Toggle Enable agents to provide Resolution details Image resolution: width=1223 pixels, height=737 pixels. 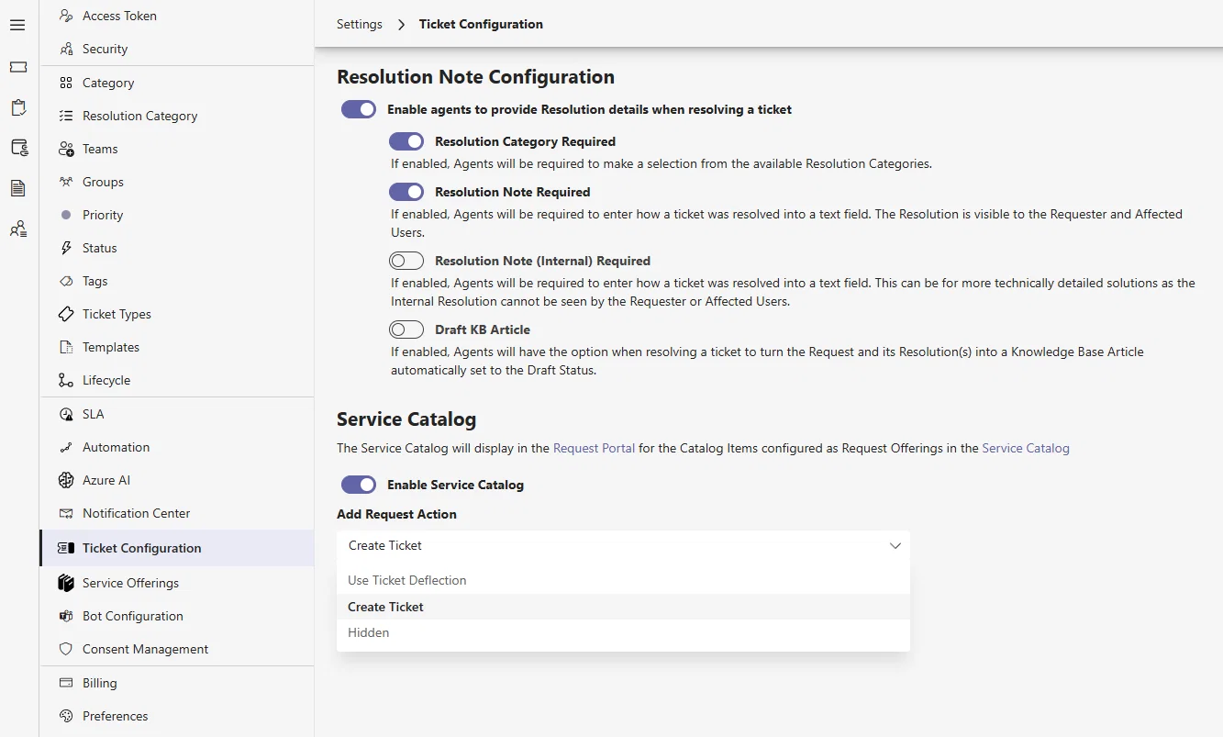(x=359, y=109)
